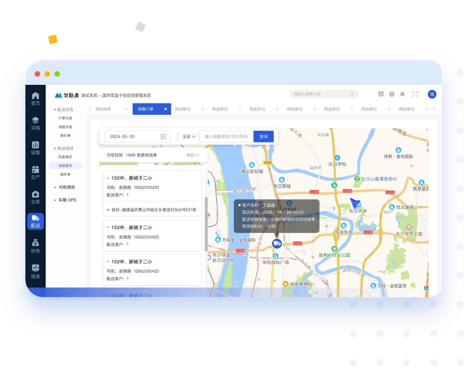Select 地图模式 in the side menu
464x372 pixels.
point(66,166)
